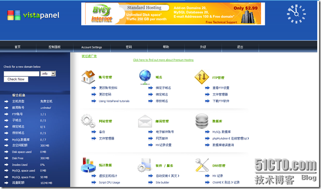Click the '10240 MB' traffic quota value
This screenshot has height=189, width=321.
46,183
